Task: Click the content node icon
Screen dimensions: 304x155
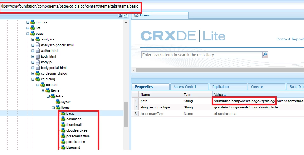Action: 43,85
